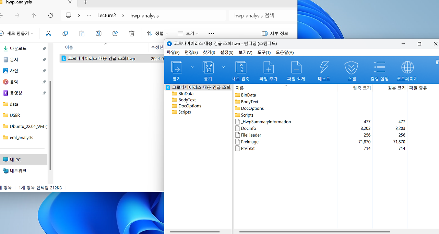Click Lecture2 in Explorer breadcrumb
Image resolution: width=439 pixels, height=234 pixels.
click(107, 15)
